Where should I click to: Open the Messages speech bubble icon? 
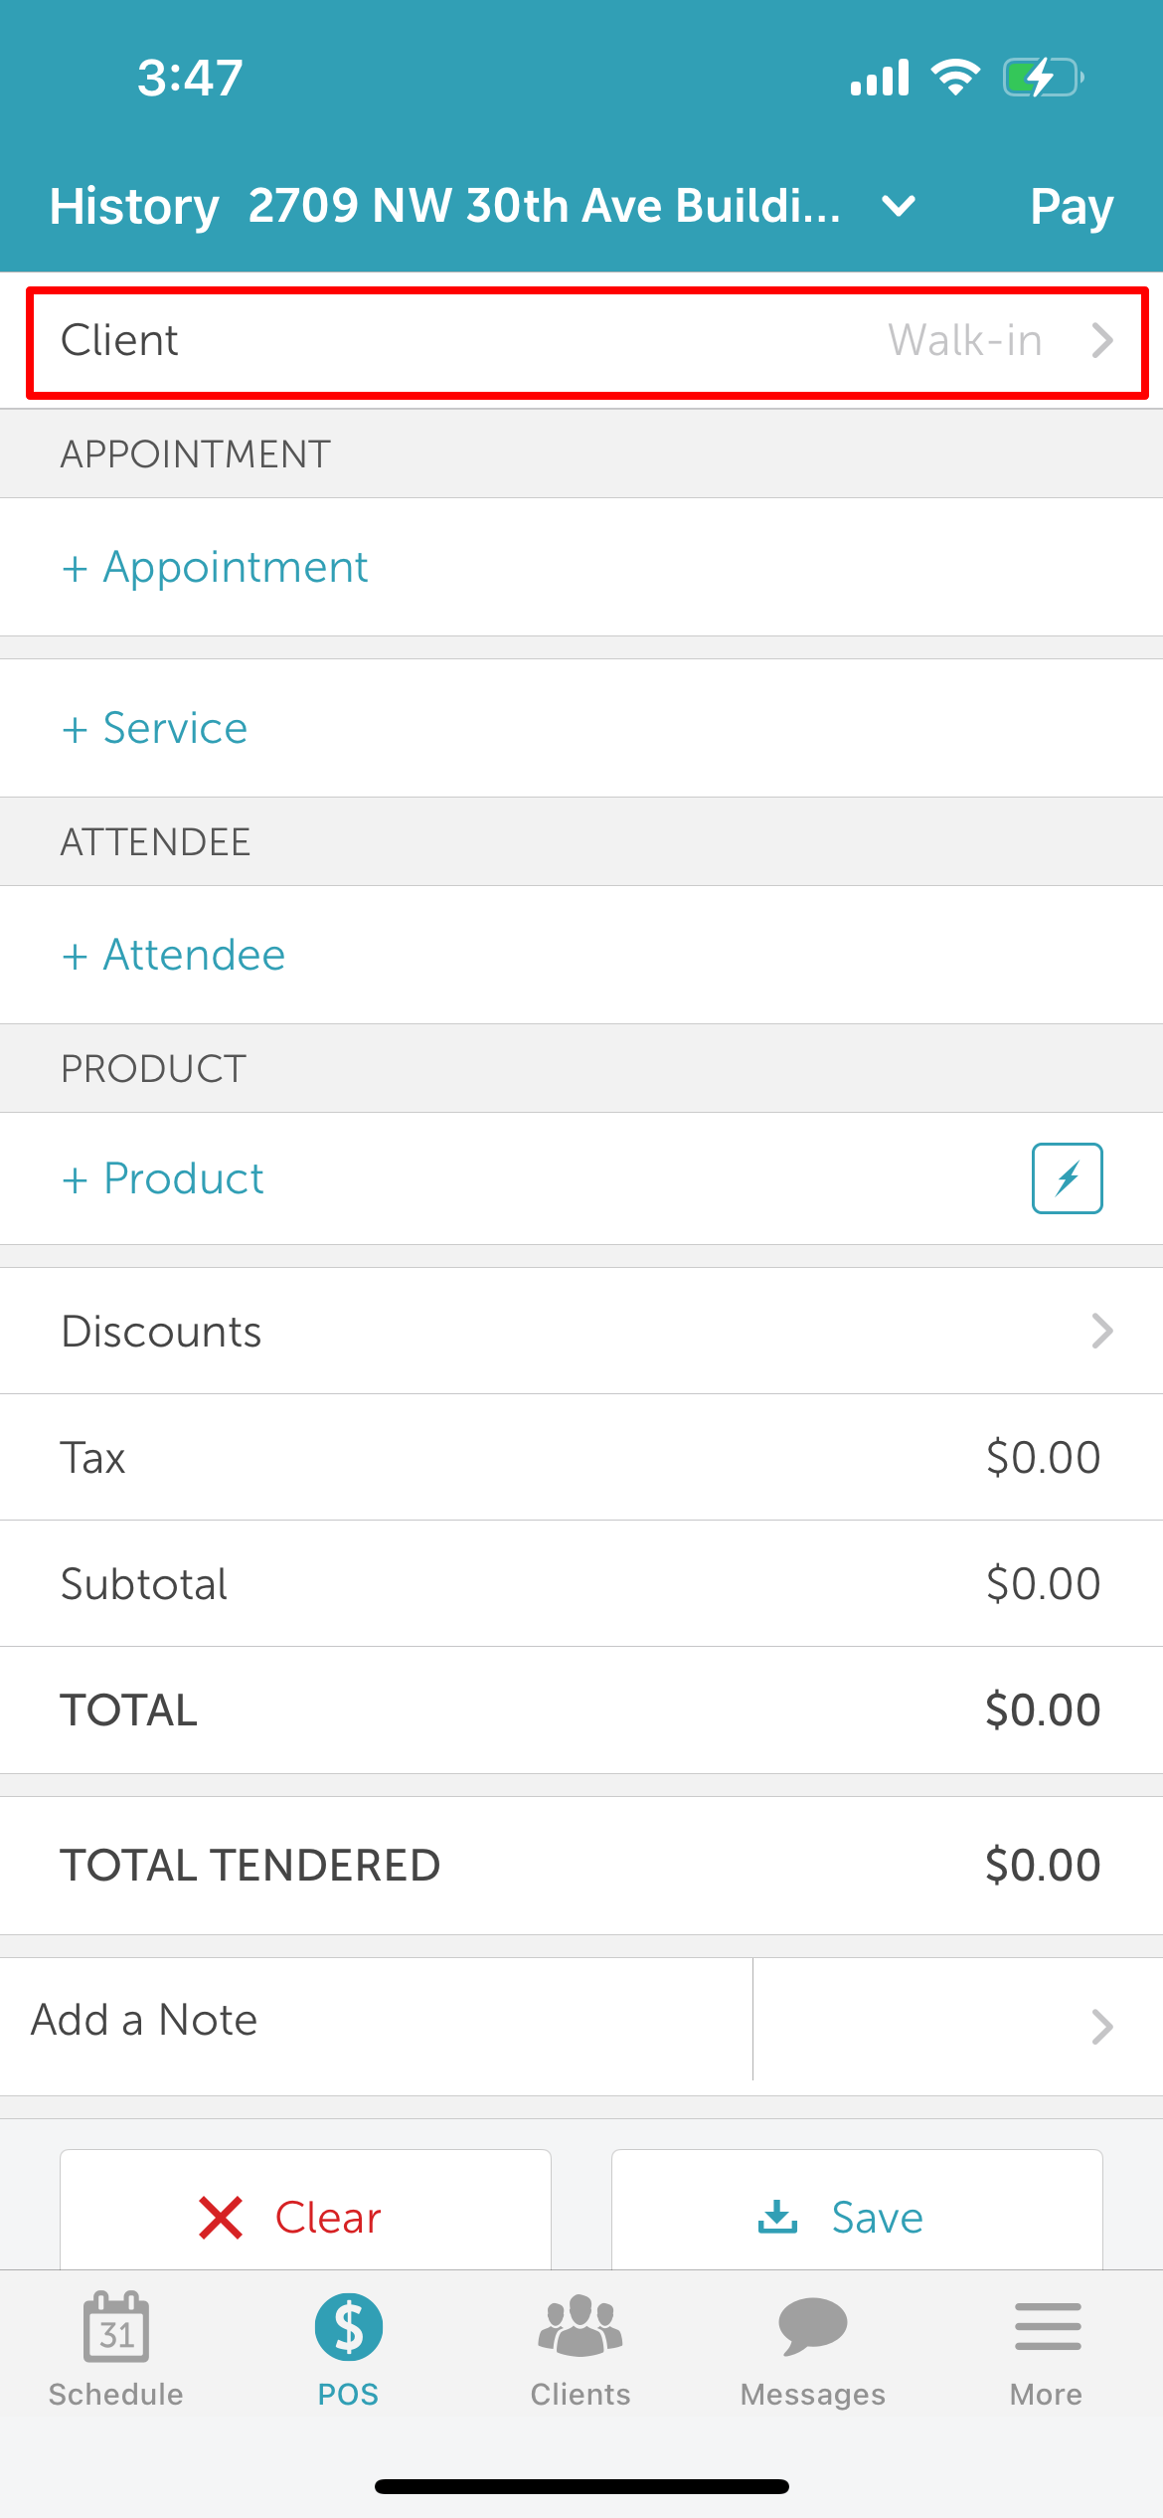(x=813, y=2326)
